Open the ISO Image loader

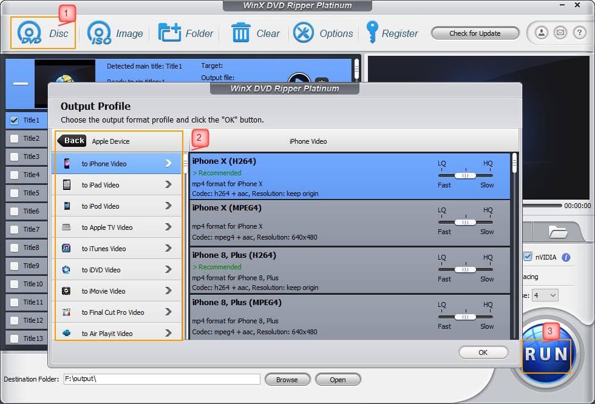[99, 33]
